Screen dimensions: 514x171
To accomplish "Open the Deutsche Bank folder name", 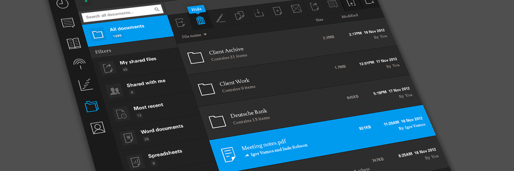I will click(x=249, y=113).
